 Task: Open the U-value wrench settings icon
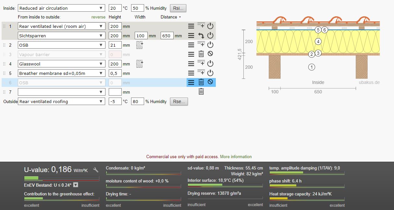click(95, 170)
